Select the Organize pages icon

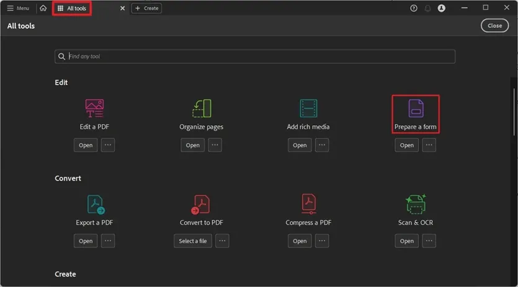(202, 108)
